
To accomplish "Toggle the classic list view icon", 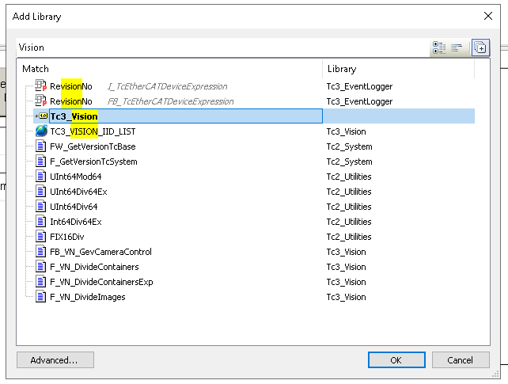I will [x=456, y=48].
